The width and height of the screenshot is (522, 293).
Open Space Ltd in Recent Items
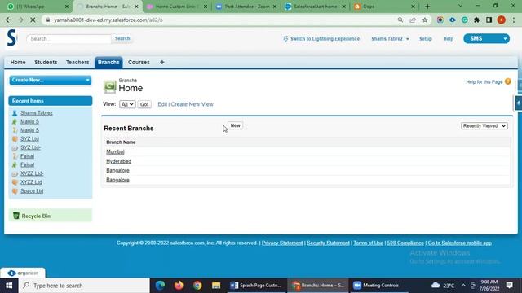point(32,191)
